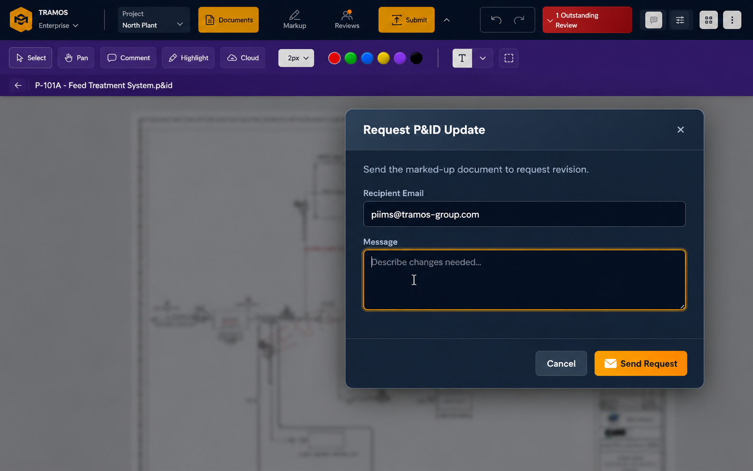Pick the purple markup color

pyautogui.click(x=400, y=58)
